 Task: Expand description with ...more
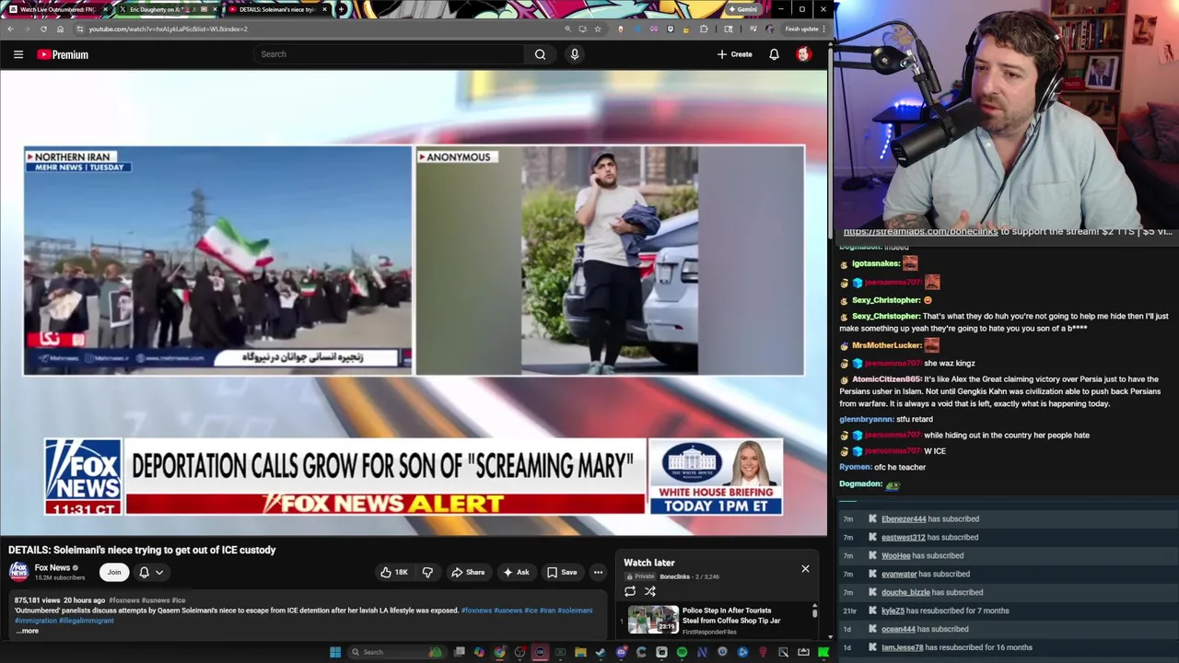click(x=28, y=631)
